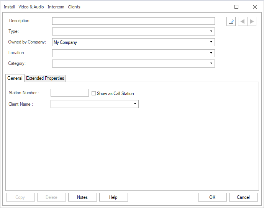Switch to the General tab
This screenshot has height=208, width=264.
pyautogui.click(x=15, y=78)
